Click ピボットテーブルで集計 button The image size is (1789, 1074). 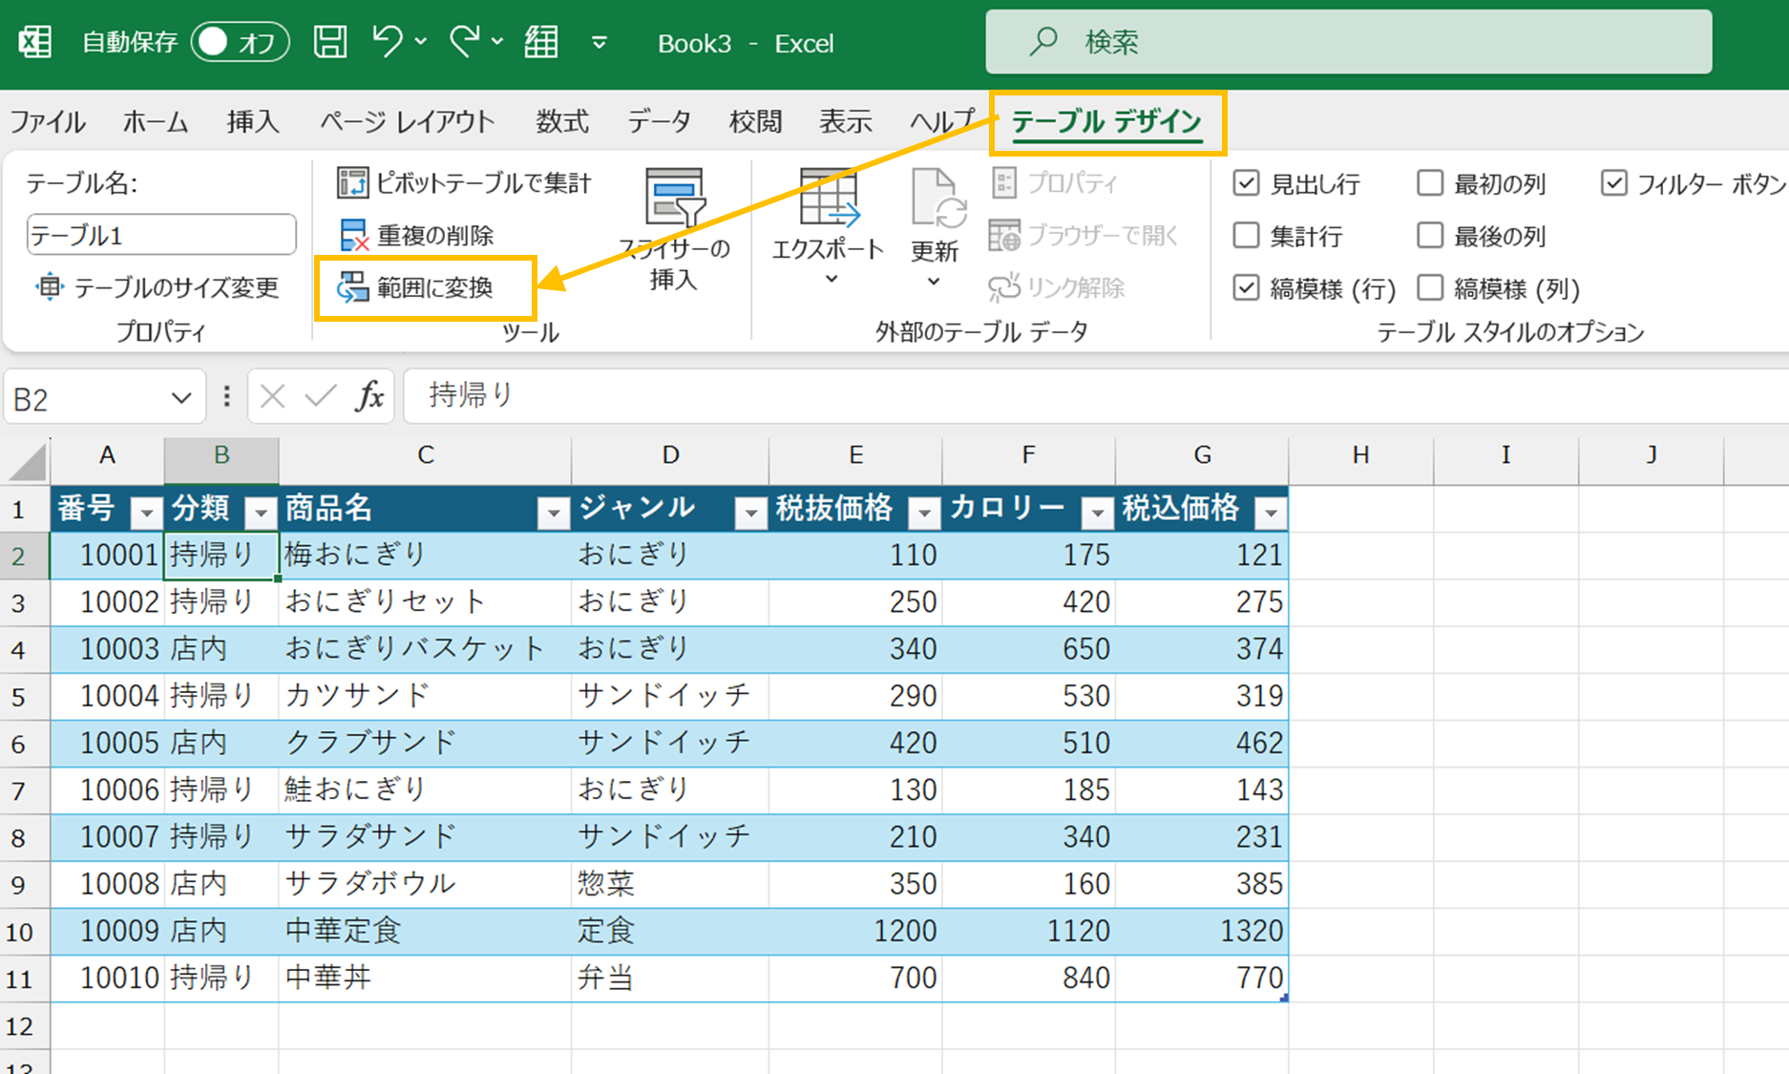pyautogui.click(x=465, y=182)
